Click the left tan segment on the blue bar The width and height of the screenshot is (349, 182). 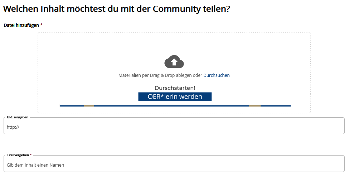tap(89, 105)
